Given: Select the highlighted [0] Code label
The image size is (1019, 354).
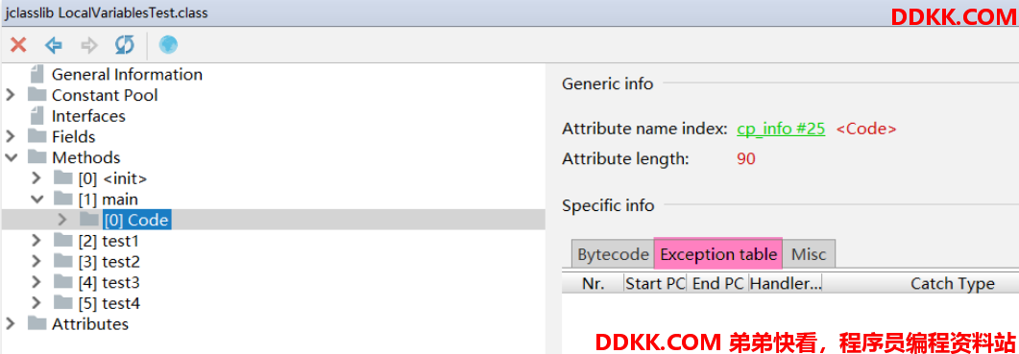Looking at the screenshot, I should pyautogui.click(x=136, y=221).
